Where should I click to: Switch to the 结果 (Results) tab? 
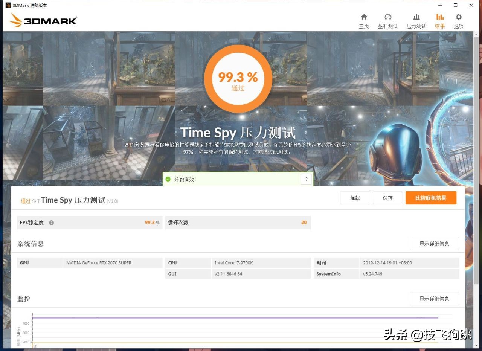[x=440, y=21]
